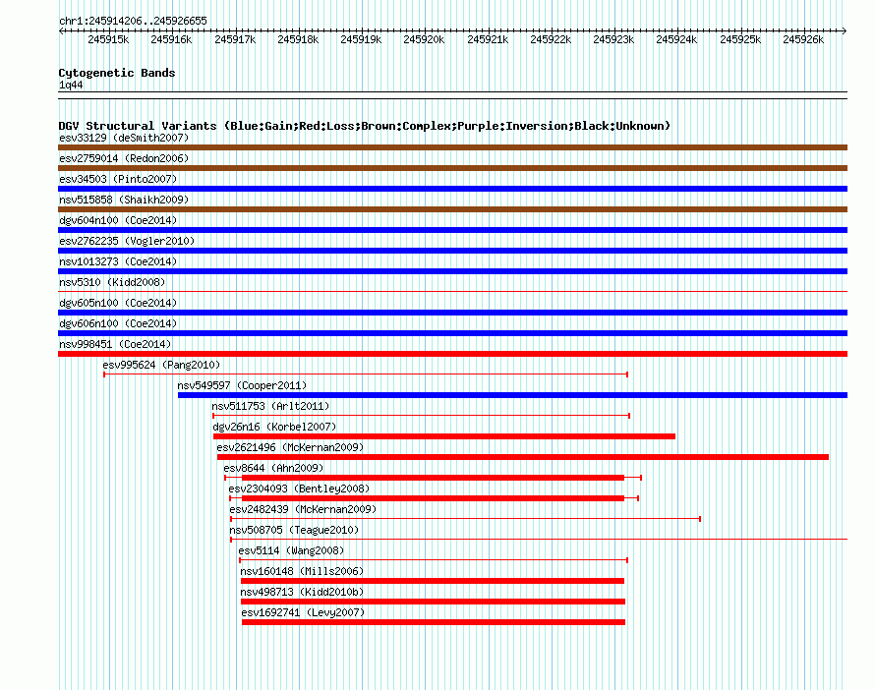Screen dimensions: 875x690
Task: Click the 245923k ruler tick label
Action: pyautogui.click(x=613, y=39)
